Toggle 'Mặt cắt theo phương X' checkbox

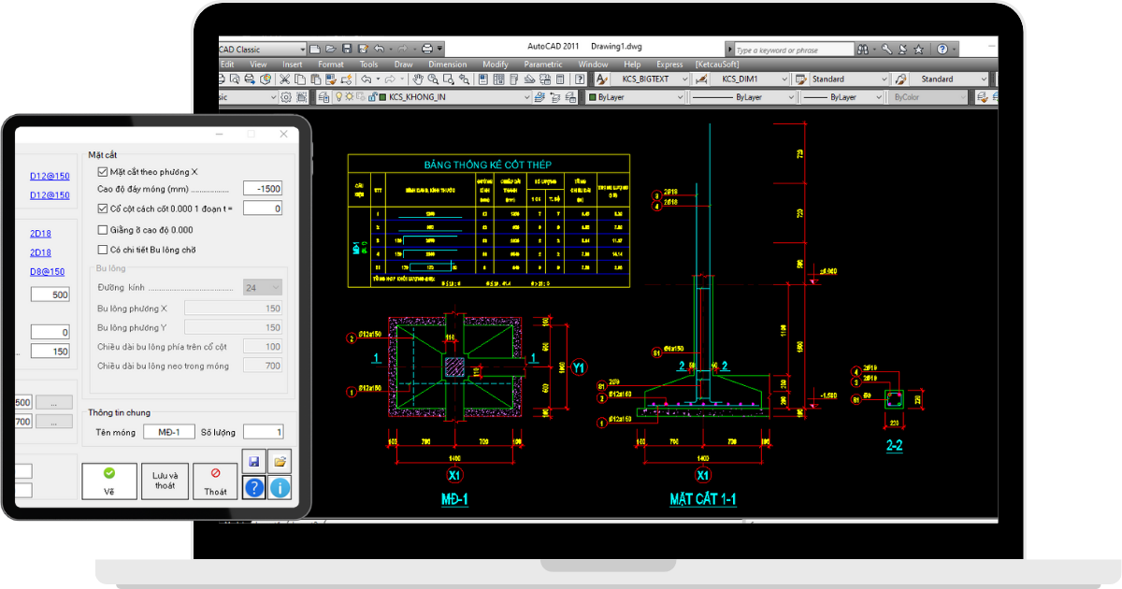pos(103,172)
